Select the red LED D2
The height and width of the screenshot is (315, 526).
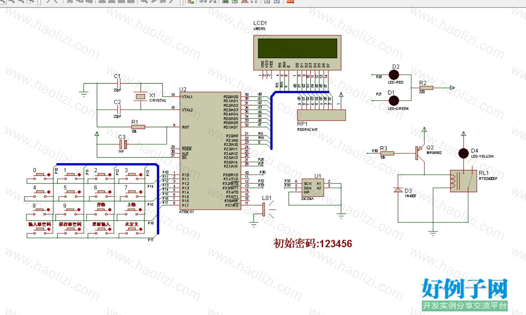394,75
